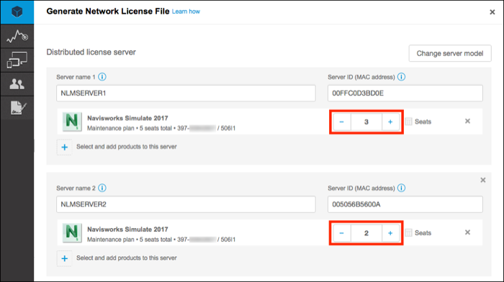Show info for Server name 1
Viewport: 504px width, 282px height.
tap(102, 77)
